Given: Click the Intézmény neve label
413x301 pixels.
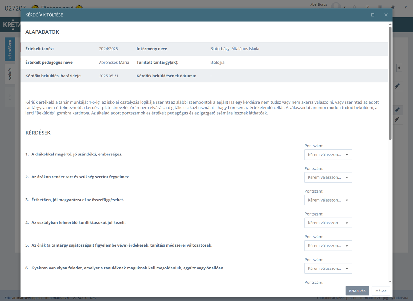Looking at the screenshot, I should click(x=152, y=49).
